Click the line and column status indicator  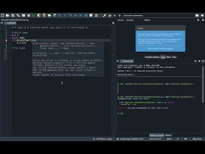pos(155,139)
